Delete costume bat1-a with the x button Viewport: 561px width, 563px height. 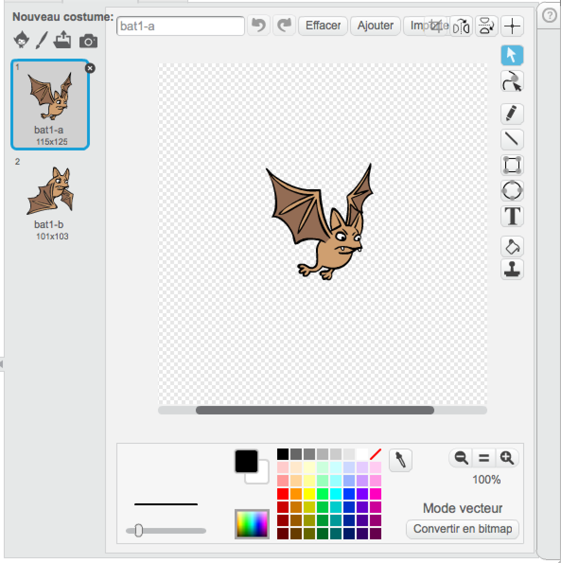(x=89, y=68)
